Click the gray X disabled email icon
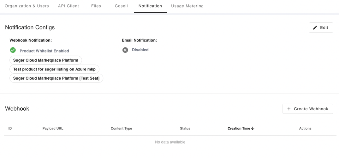This screenshot has width=339, height=158. pyautogui.click(x=125, y=50)
